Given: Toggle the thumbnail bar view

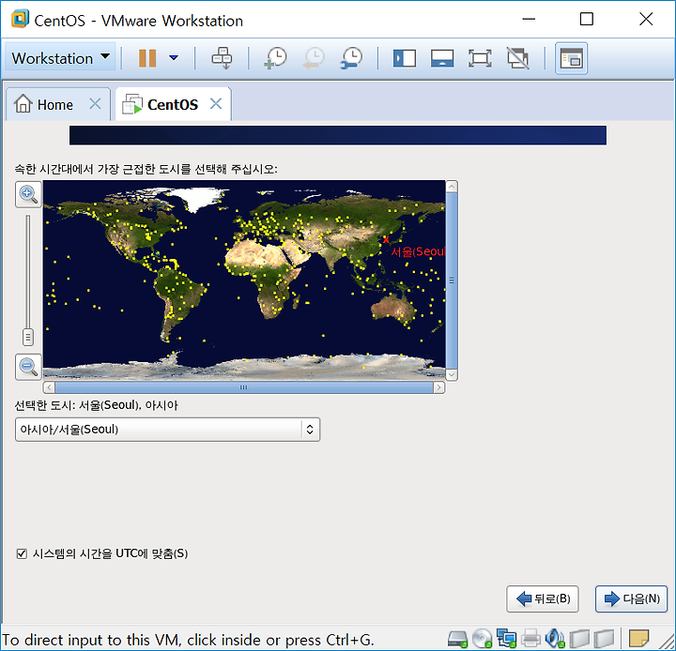Looking at the screenshot, I should (442, 58).
